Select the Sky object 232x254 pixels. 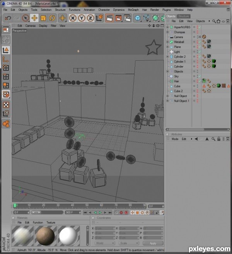[x=176, y=76]
